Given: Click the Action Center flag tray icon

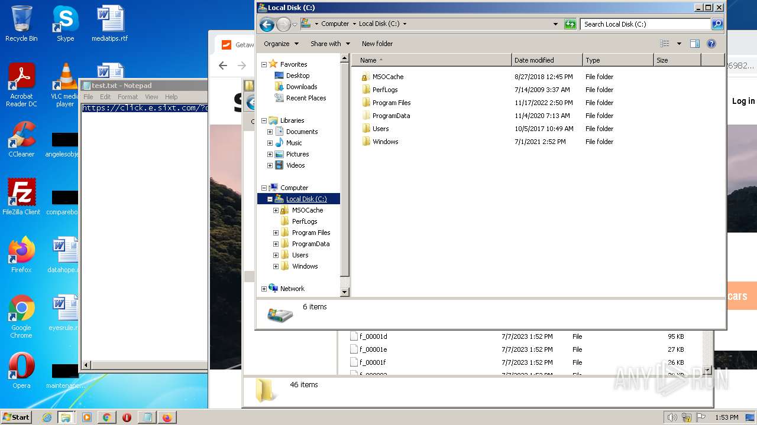Looking at the screenshot, I should point(701,417).
